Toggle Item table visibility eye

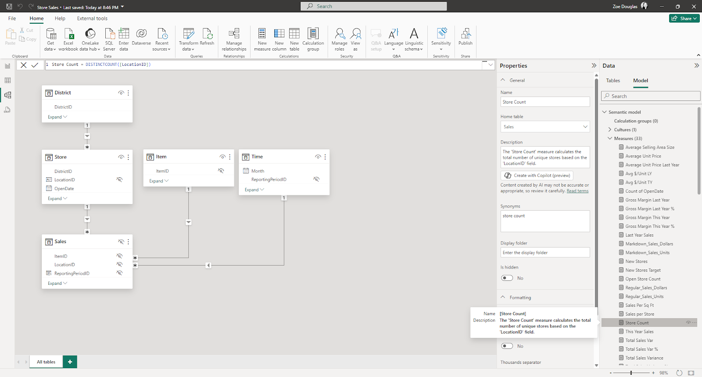pyautogui.click(x=222, y=157)
